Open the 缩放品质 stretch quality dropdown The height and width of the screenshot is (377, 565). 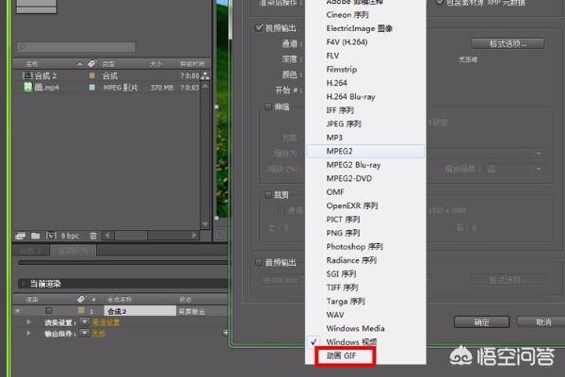(514, 169)
